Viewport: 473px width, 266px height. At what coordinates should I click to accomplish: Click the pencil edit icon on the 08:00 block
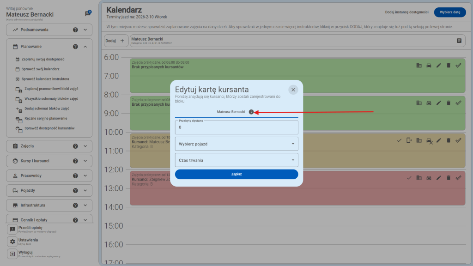tap(438, 103)
